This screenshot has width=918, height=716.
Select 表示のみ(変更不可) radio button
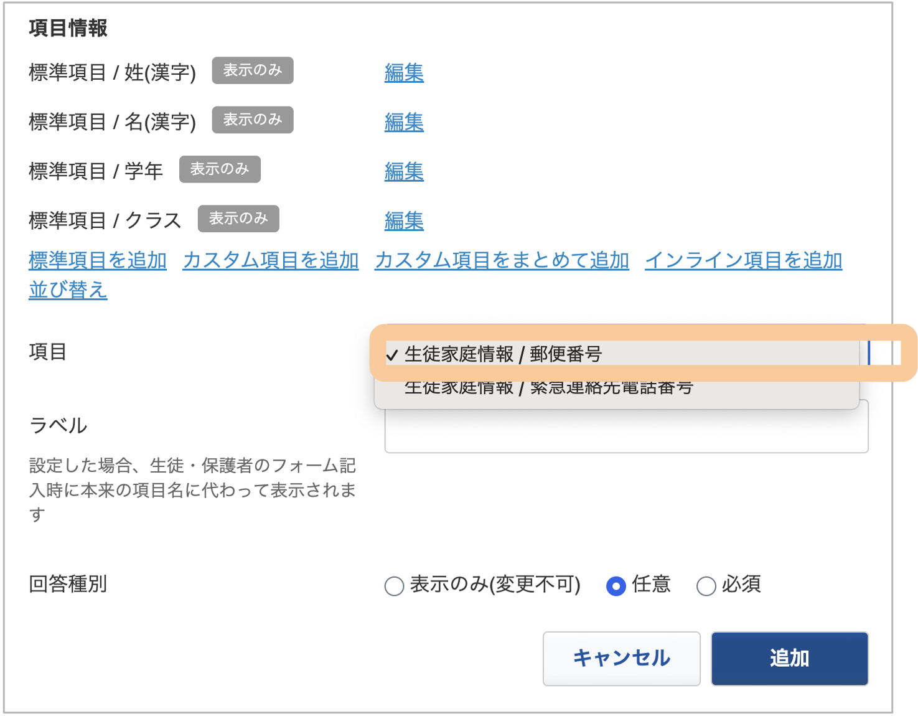click(x=395, y=586)
